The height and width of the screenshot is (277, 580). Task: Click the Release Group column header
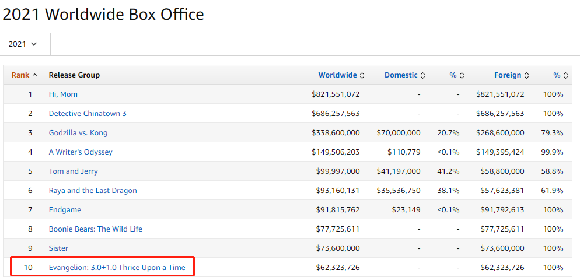(x=74, y=75)
